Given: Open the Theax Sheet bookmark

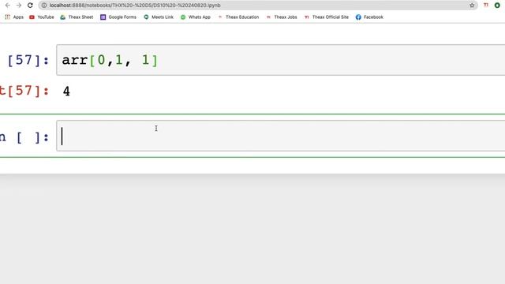Looking at the screenshot, I should tap(77, 17).
